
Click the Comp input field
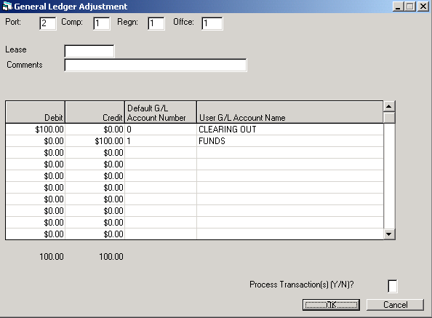pyautogui.click(x=101, y=23)
